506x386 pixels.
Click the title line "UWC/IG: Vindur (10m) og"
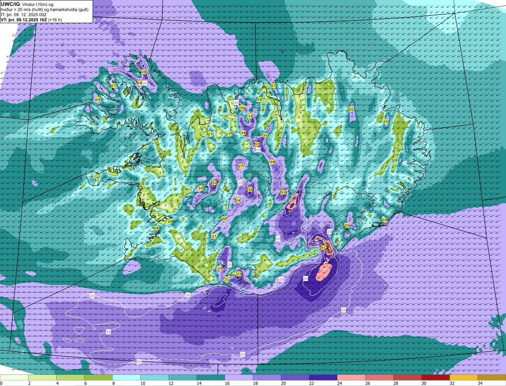[27, 4]
